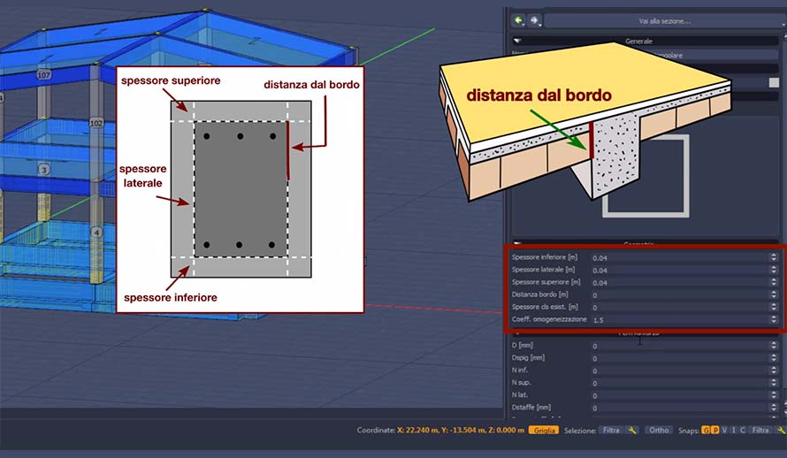This screenshot has height=458, width=787.
Task: Click the green back navigation arrow
Action: point(519,19)
